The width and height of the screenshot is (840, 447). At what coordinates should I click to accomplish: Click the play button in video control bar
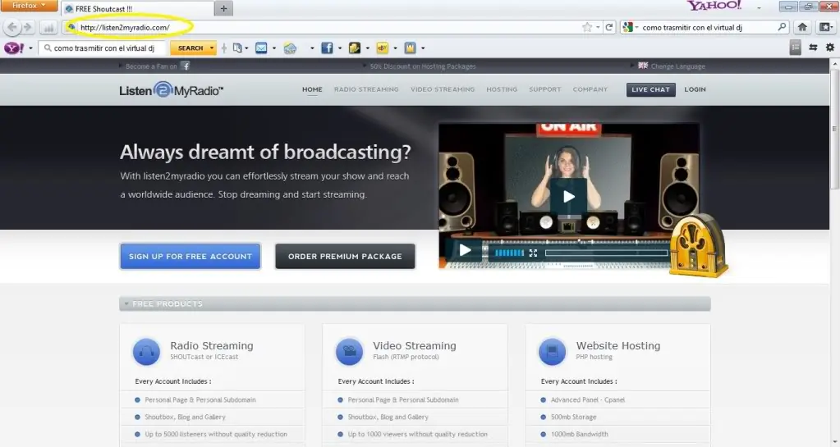click(465, 250)
